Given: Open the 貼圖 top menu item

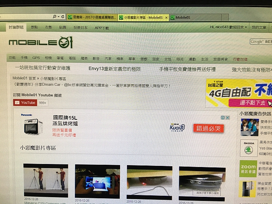Looking at the screenshot, I should (62, 28).
